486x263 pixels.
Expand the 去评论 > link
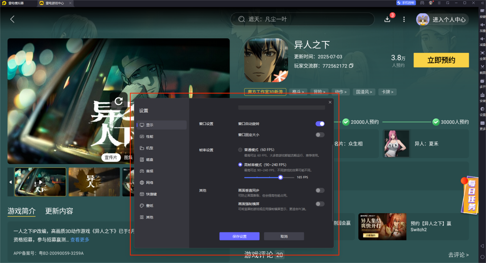458,255
